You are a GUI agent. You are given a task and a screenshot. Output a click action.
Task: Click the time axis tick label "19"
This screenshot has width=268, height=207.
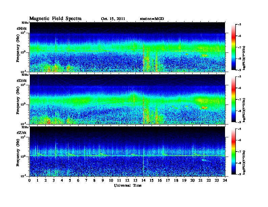[184, 181]
